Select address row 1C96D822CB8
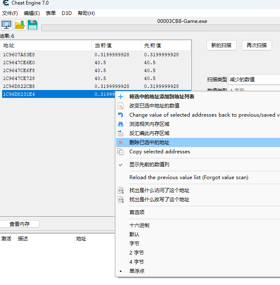Viewport: 280px width, 285px height. pos(97,86)
